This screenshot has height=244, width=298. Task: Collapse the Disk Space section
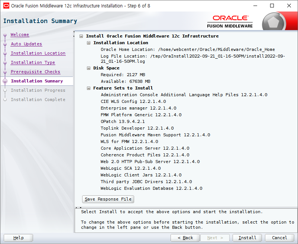[x=88, y=68]
